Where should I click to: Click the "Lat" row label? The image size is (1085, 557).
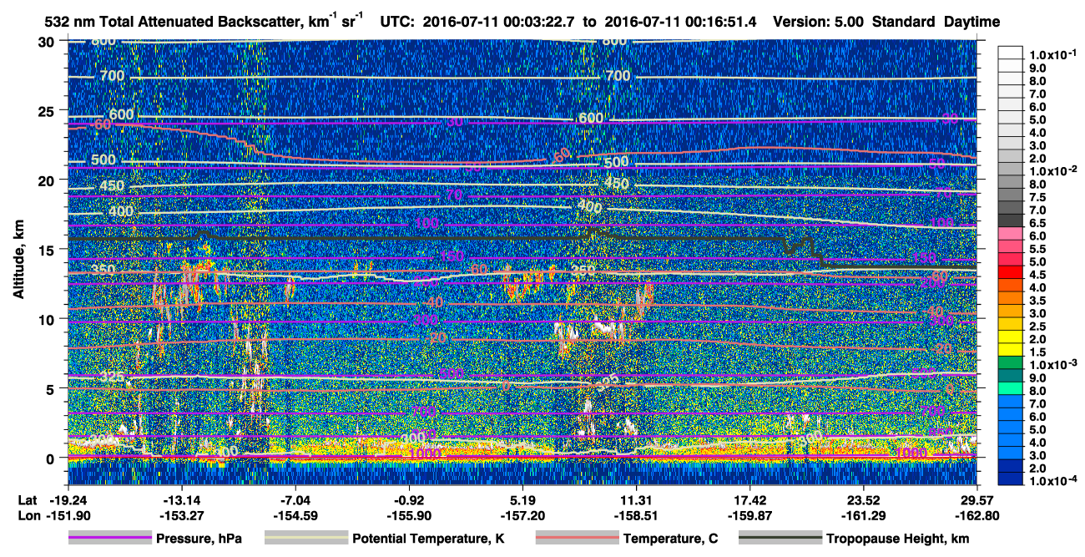coord(28,499)
